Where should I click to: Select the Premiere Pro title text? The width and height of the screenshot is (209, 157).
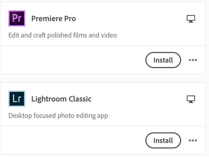click(x=53, y=19)
